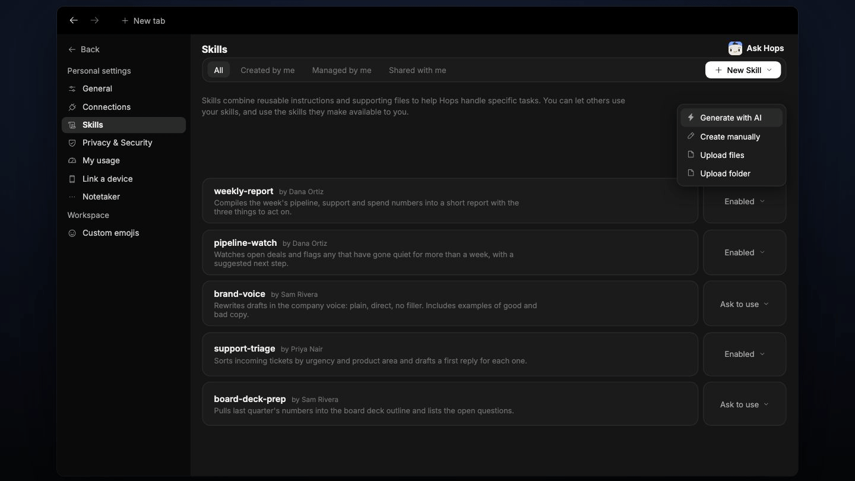Open a New tab
This screenshot has width=855, height=481.
[x=143, y=21]
